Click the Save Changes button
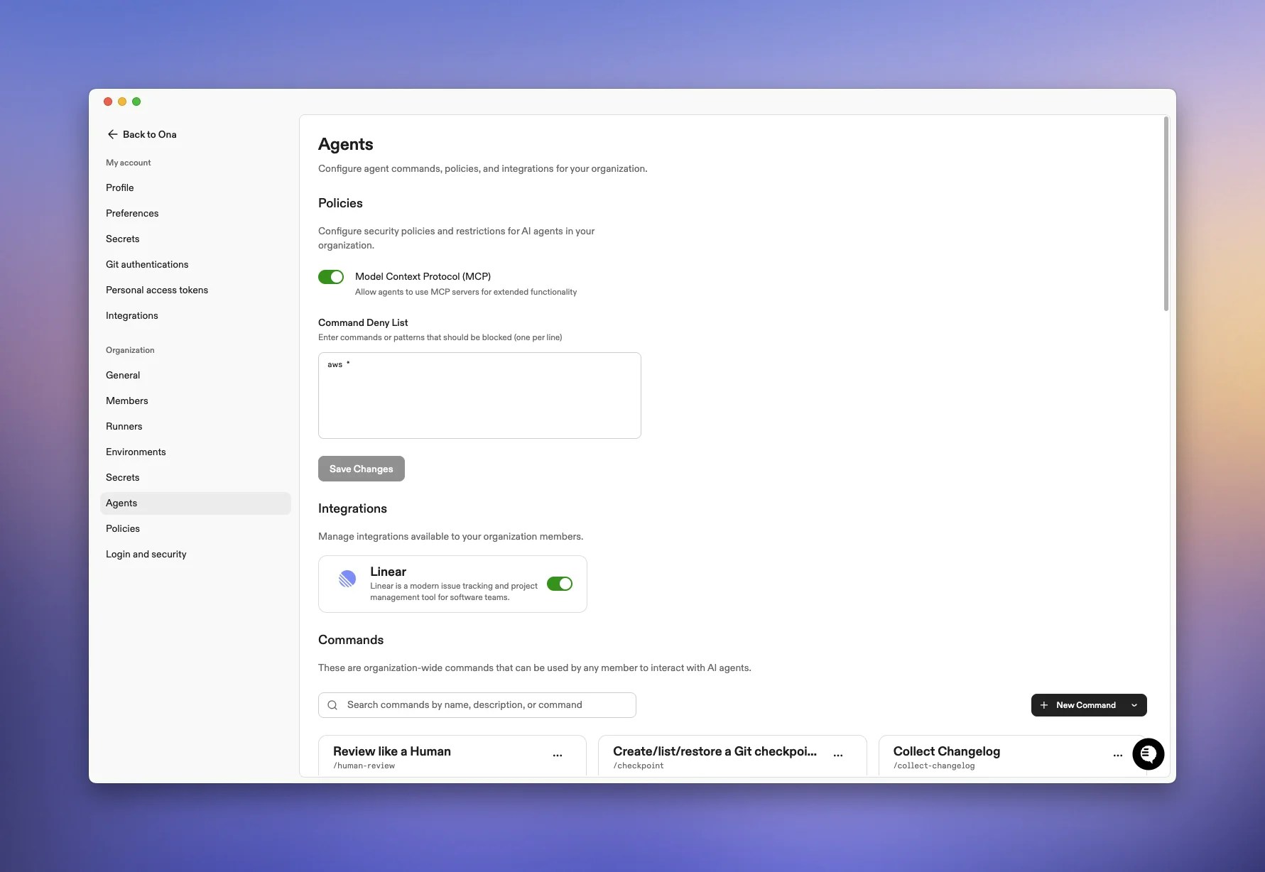1265x872 pixels. click(361, 469)
